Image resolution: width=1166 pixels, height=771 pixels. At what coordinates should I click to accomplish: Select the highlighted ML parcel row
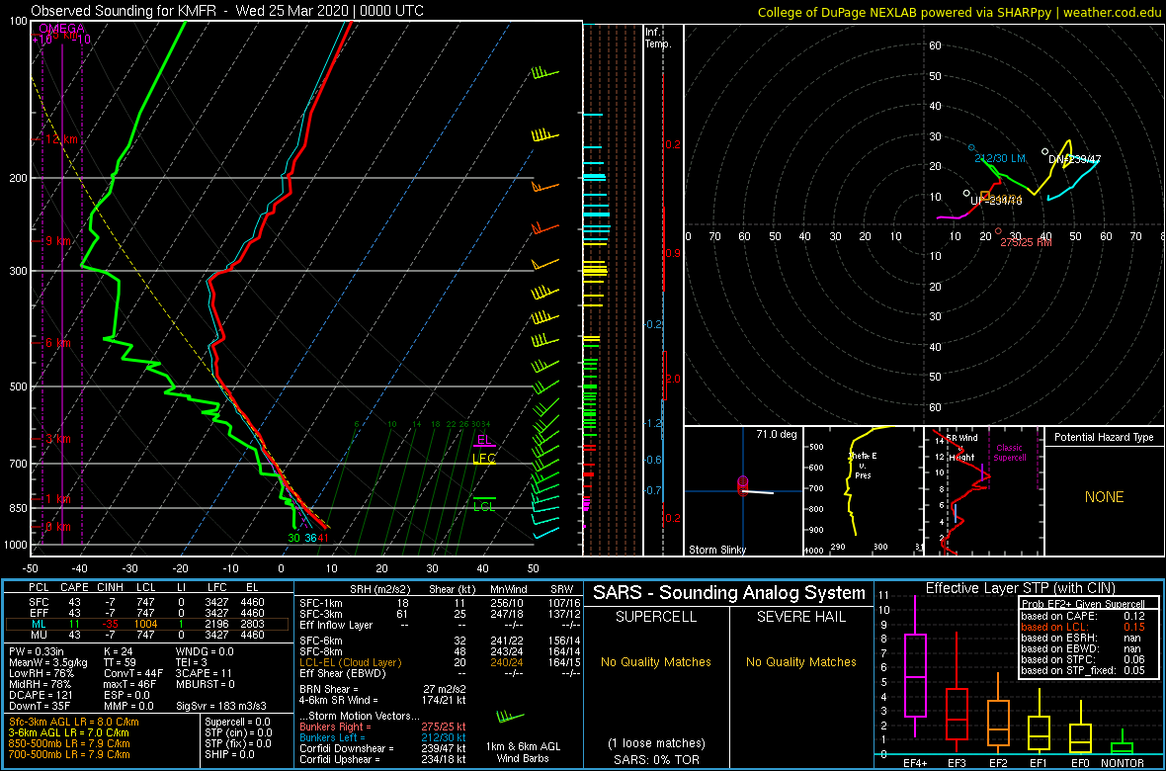(149, 623)
